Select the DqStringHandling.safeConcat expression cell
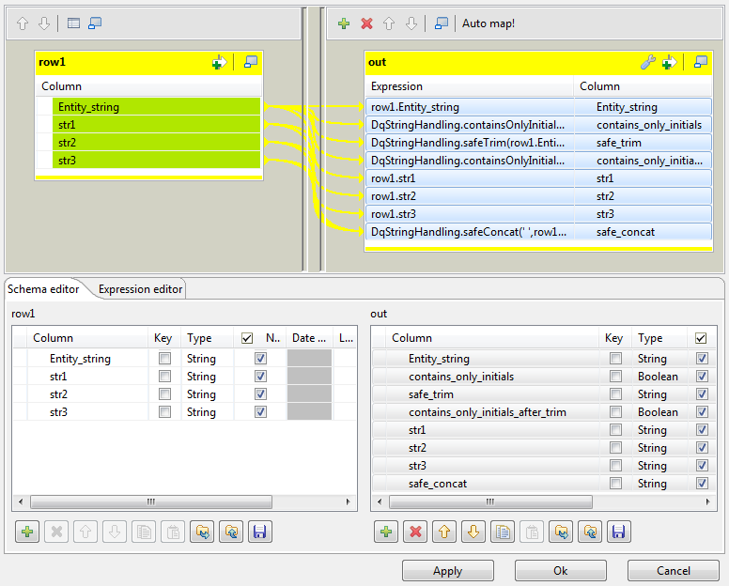 tap(469, 232)
